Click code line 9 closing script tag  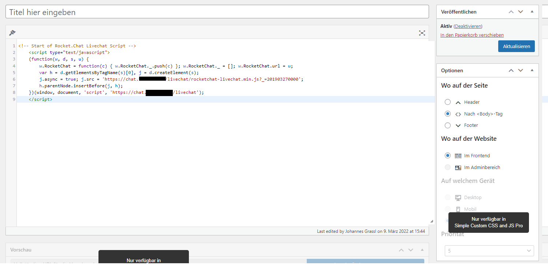(x=40, y=99)
